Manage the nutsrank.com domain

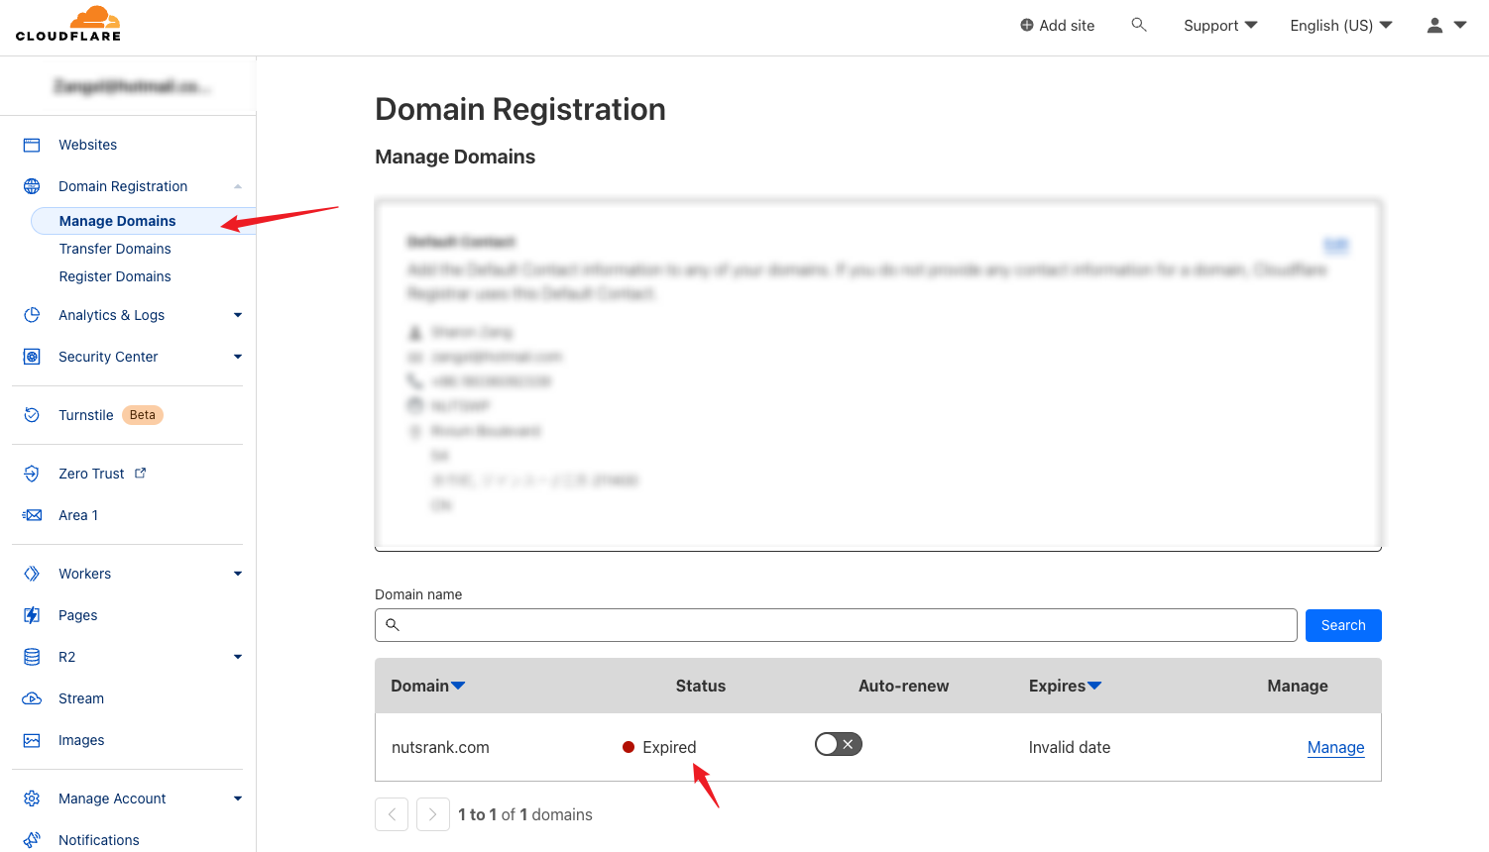1335,747
